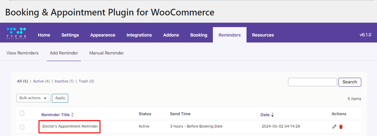Delete Doctor's Appointment Reminder with trash icon

341,127
